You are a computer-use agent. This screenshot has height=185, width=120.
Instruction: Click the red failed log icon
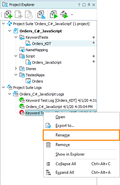pyautogui.click(x=22, y=113)
